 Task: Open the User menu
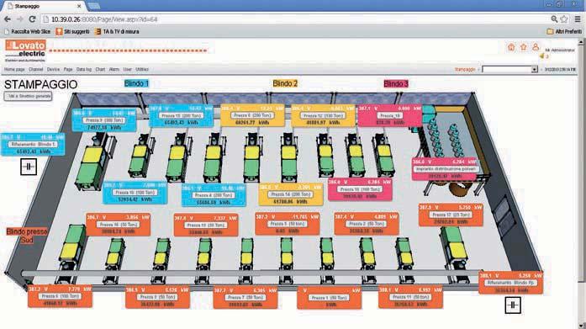(x=128, y=70)
